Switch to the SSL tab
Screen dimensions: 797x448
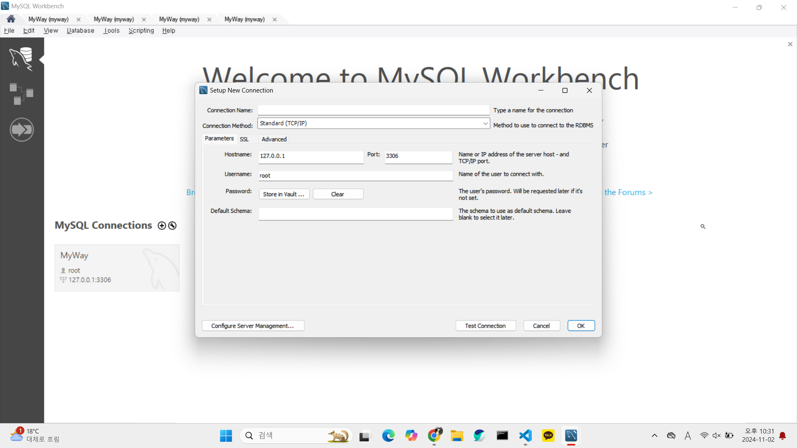point(244,139)
